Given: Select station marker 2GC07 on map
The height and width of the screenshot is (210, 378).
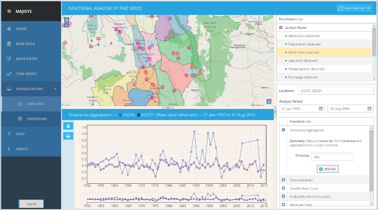Looking at the screenshot, I should tap(192, 76).
